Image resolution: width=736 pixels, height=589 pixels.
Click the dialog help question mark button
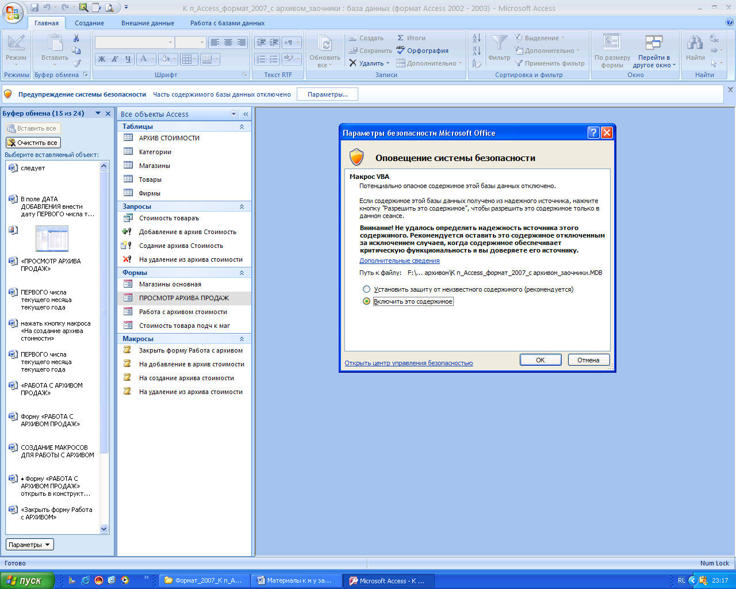click(593, 133)
